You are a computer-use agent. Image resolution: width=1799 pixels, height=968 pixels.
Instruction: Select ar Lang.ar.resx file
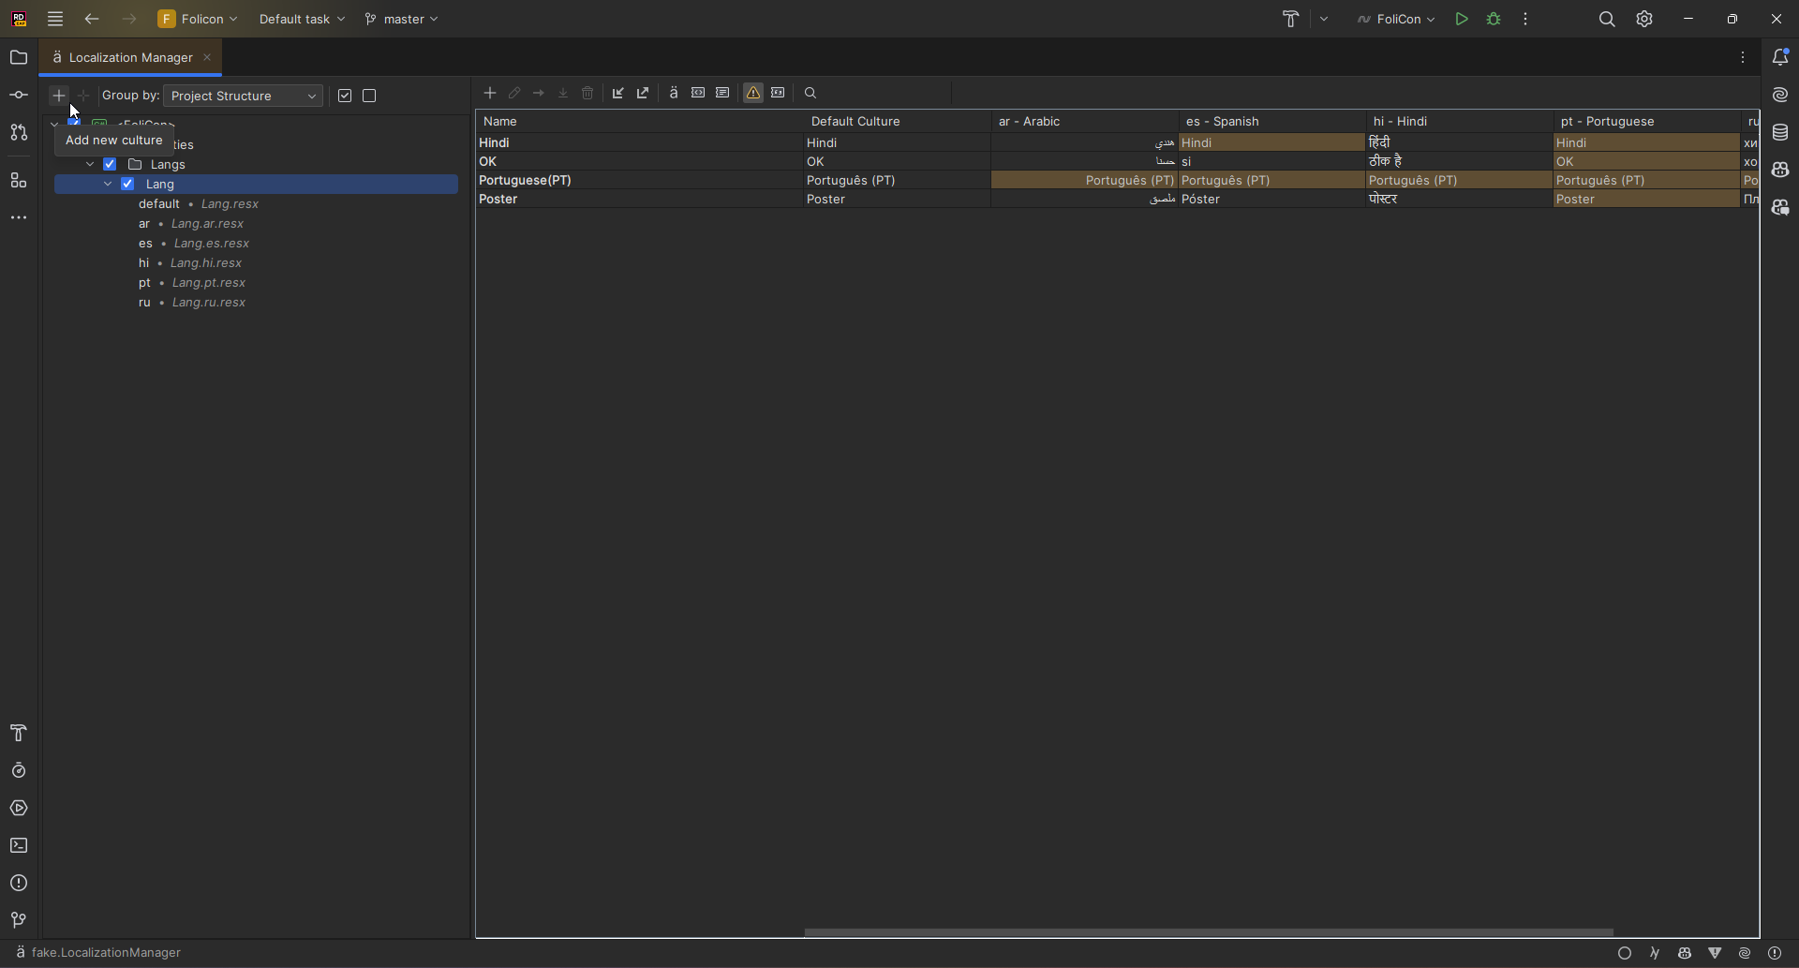pyautogui.click(x=191, y=223)
